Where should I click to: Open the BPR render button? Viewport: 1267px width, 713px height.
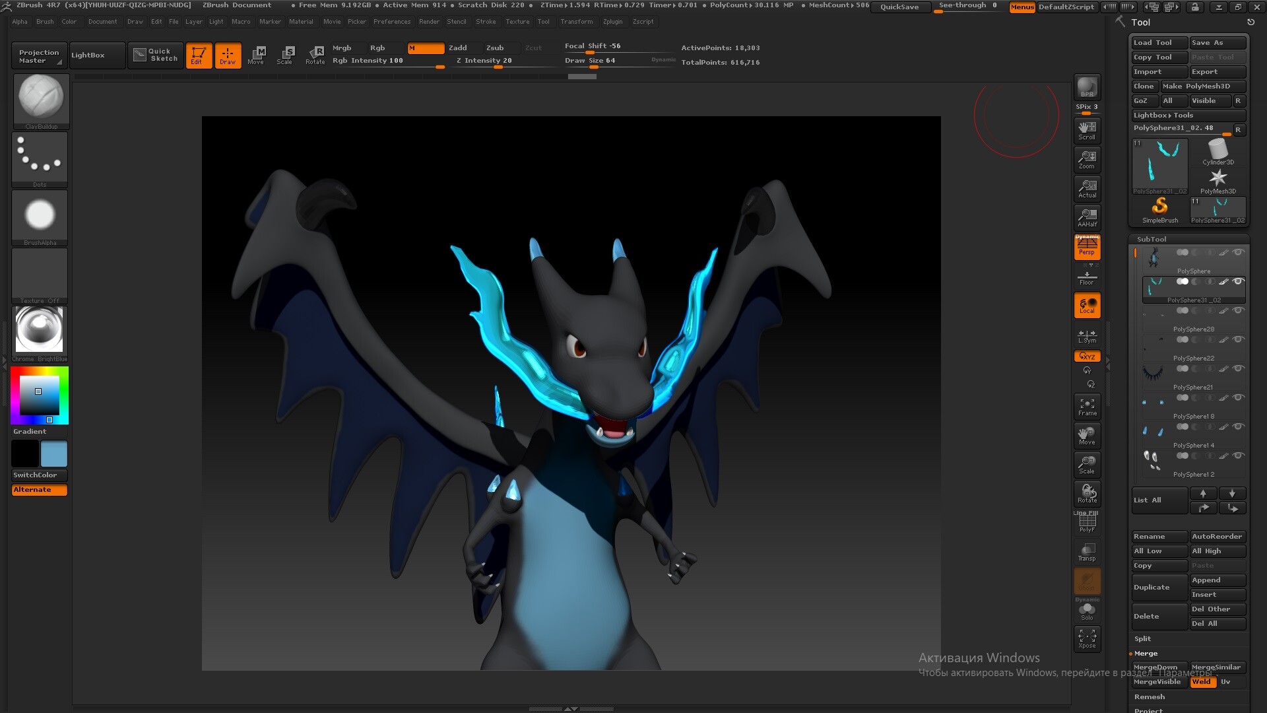click(1086, 87)
